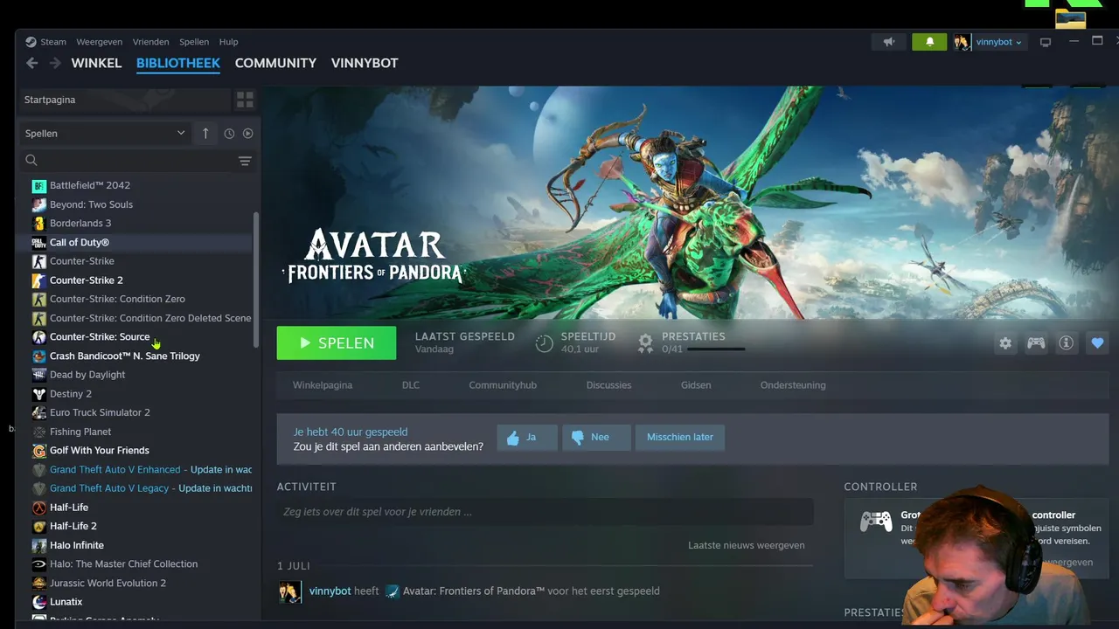The image size is (1119, 629).
Task: Open the Ondersteuning link
Action: [793, 385]
